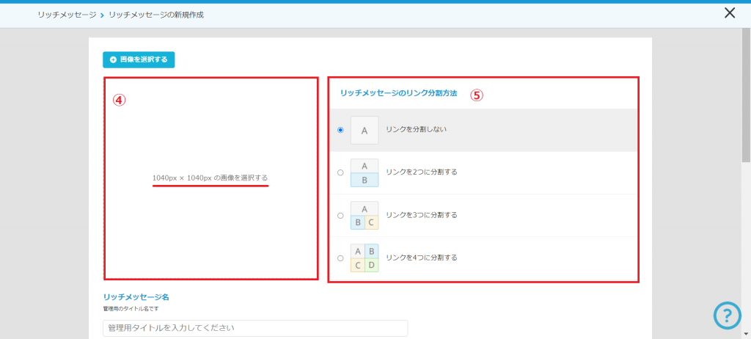Click the help question mark icon

(727, 316)
